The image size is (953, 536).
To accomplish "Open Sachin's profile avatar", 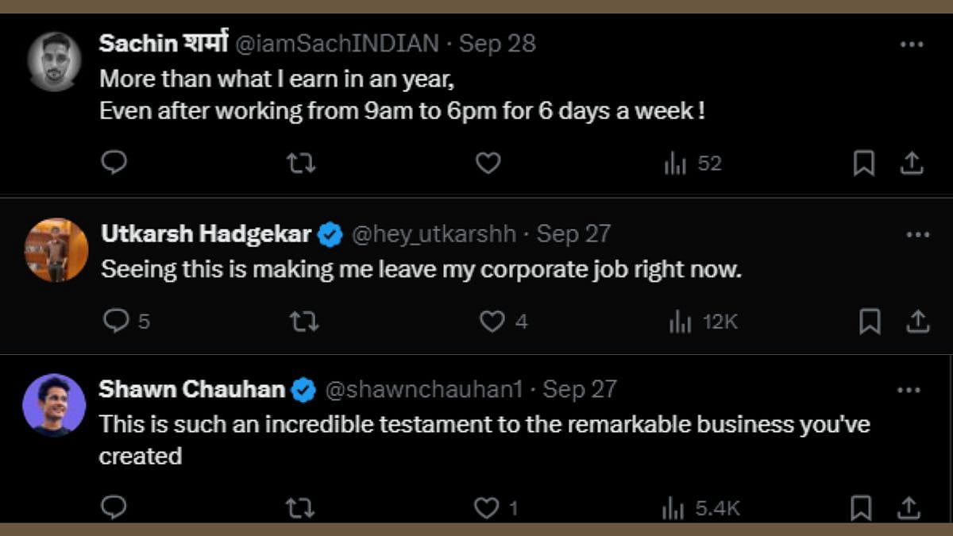I will tap(55, 62).
